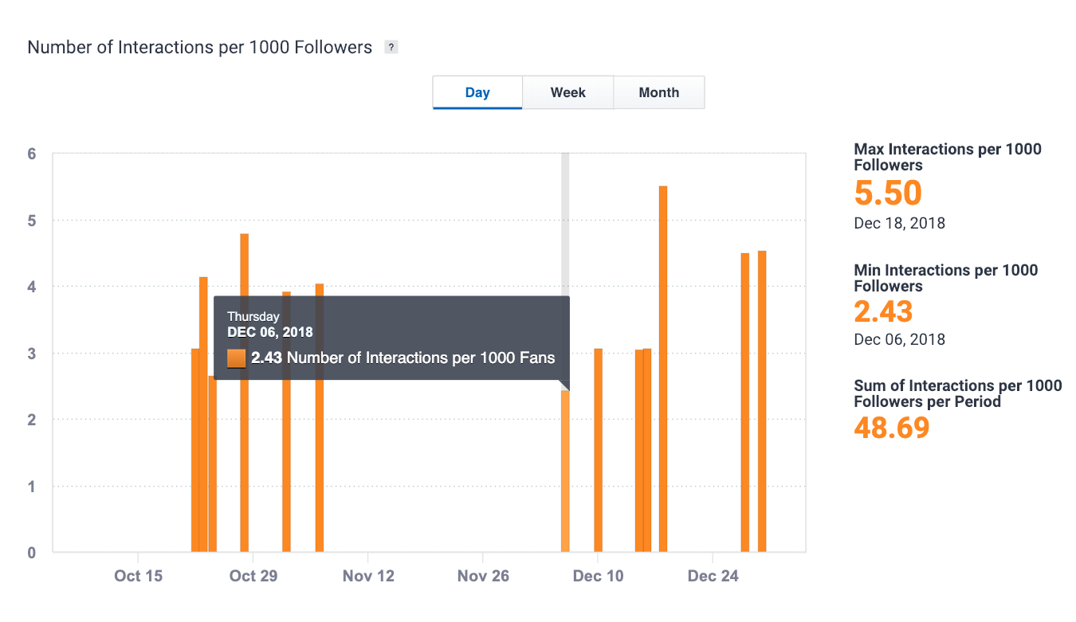Click the highlighted Dec 06 bar

565,470
